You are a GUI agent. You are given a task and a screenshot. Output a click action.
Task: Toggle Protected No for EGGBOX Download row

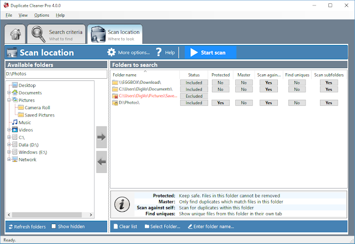pos(221,83)
